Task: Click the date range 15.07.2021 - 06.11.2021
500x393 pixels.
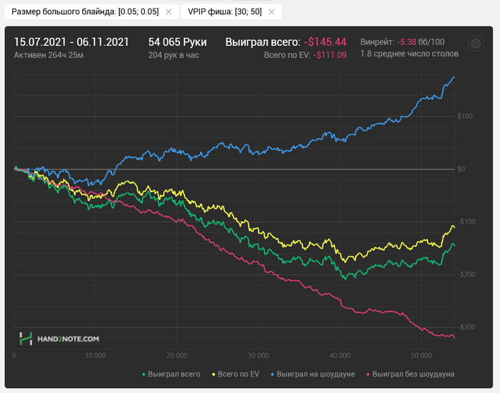Action: tap(71, 42)
